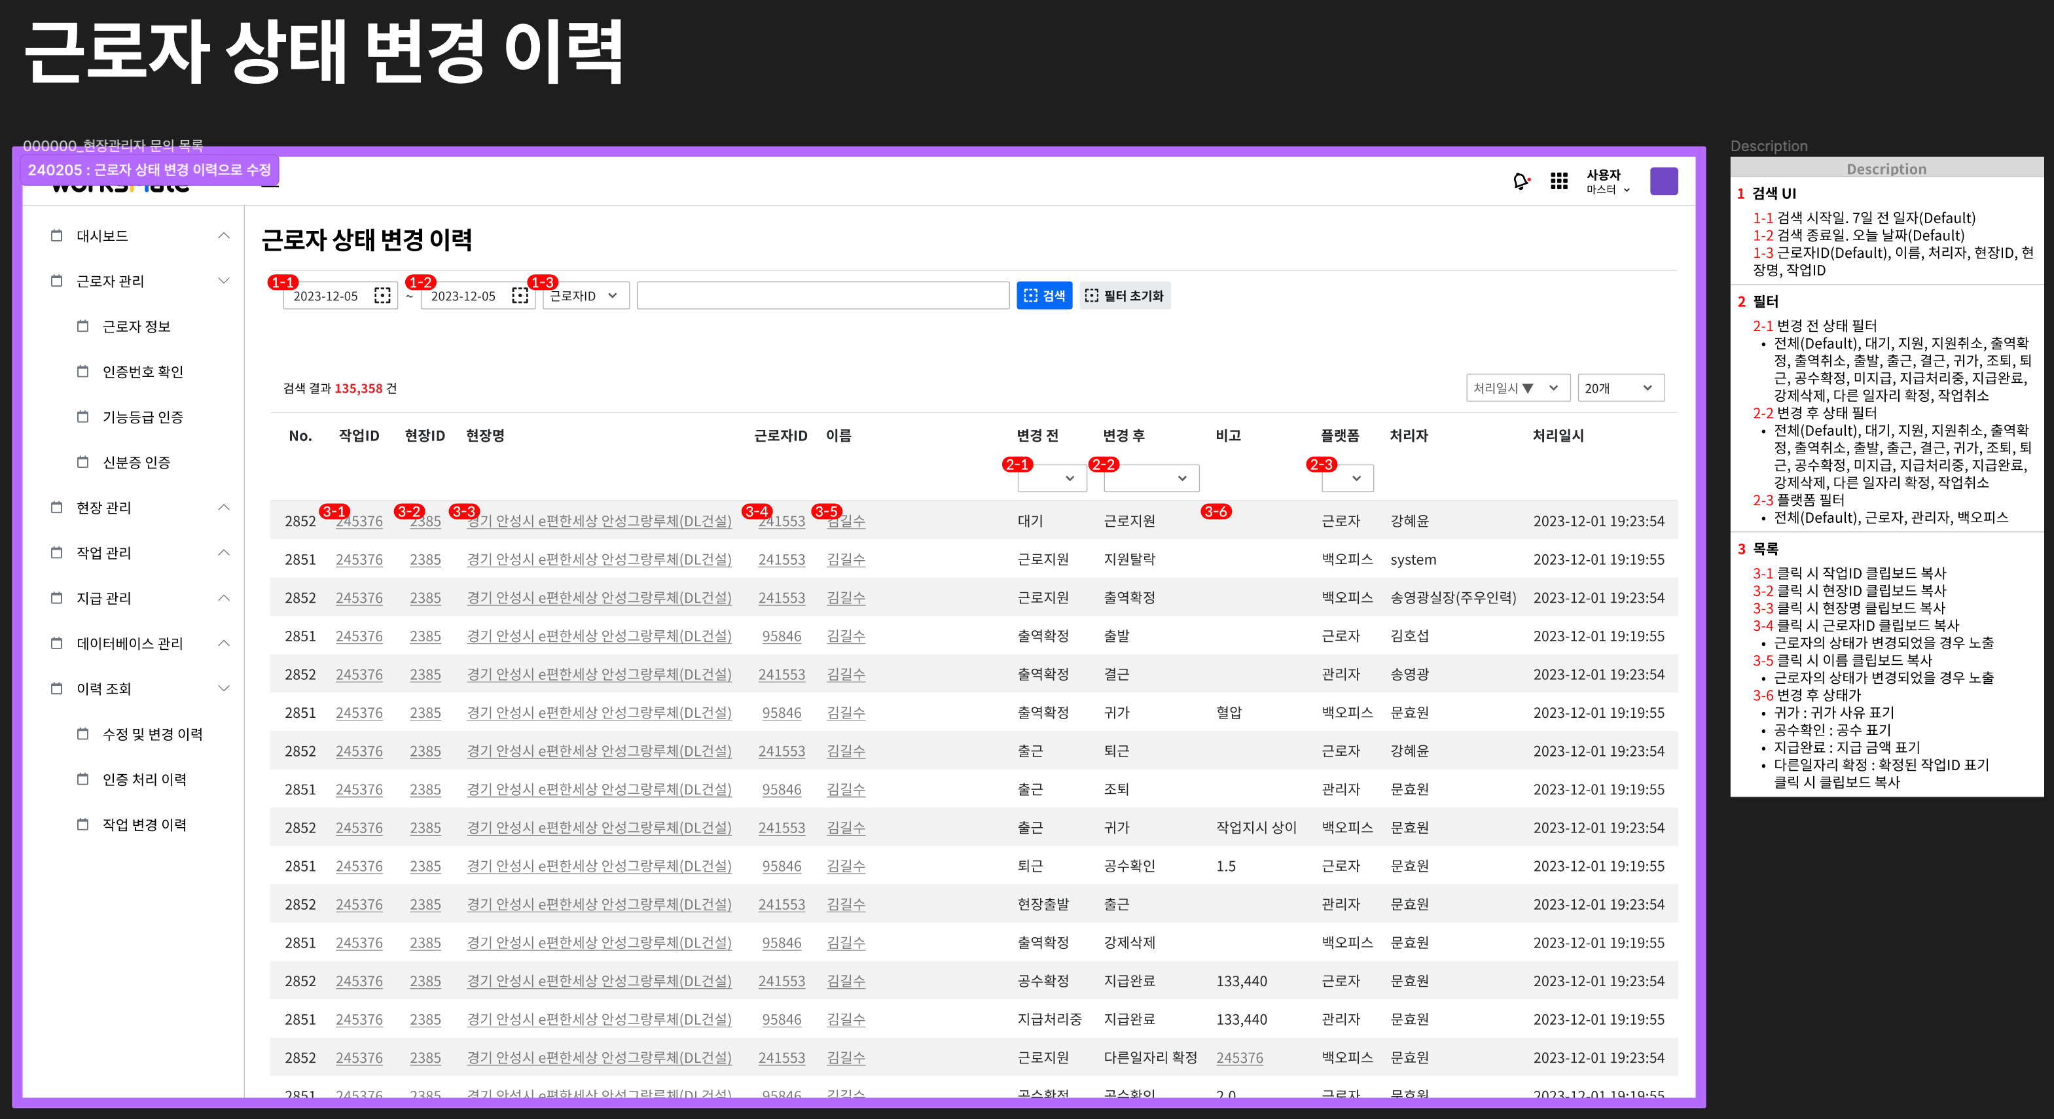Screen dimensions: 2054x1119
Task: Click the 현장출발 status cell
Action: pos(1043,904)
